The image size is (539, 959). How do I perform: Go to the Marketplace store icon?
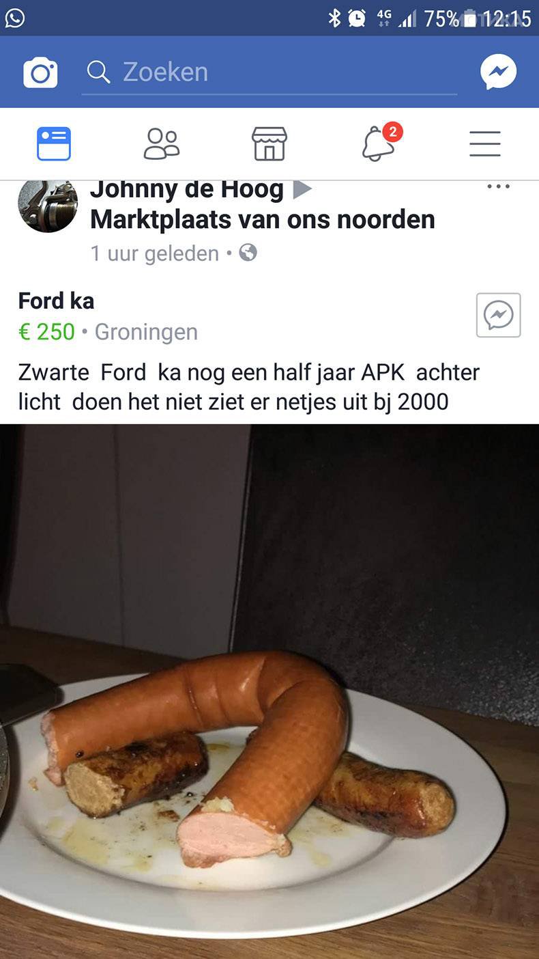(269, 143)
